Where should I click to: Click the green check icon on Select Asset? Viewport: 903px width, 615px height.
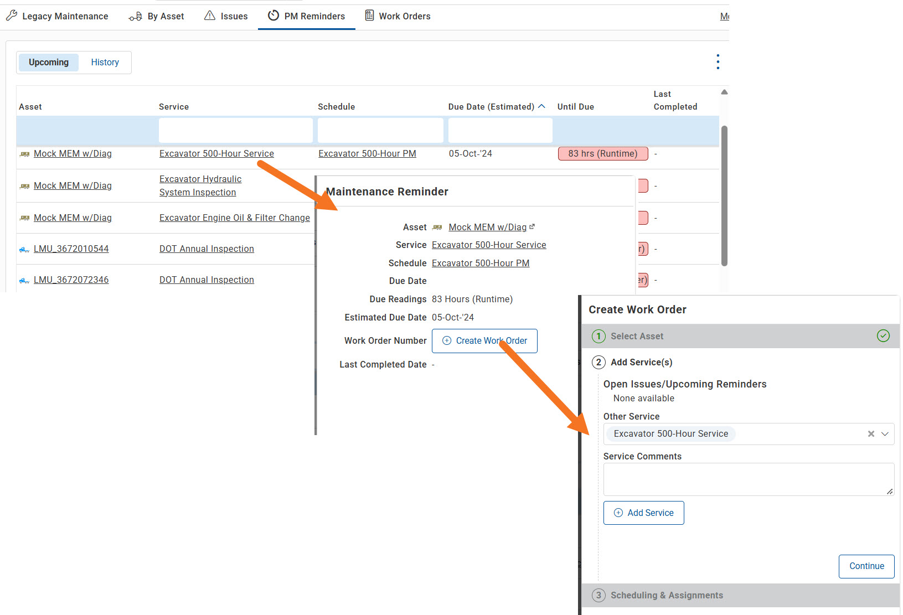[883, 336]
